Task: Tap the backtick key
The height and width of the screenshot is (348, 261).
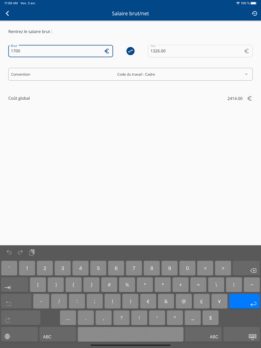Action: pos(9,268)
